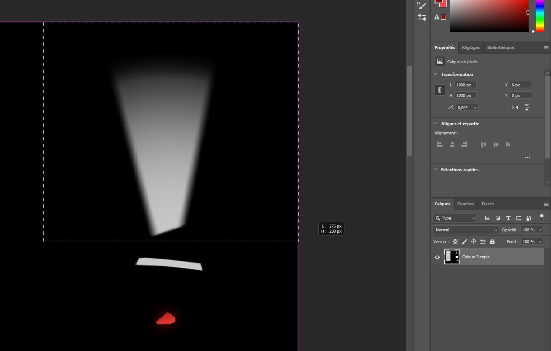The image size is (551, 351).
Task: Click the lock all padlock icon
Action: click(492, 242)
